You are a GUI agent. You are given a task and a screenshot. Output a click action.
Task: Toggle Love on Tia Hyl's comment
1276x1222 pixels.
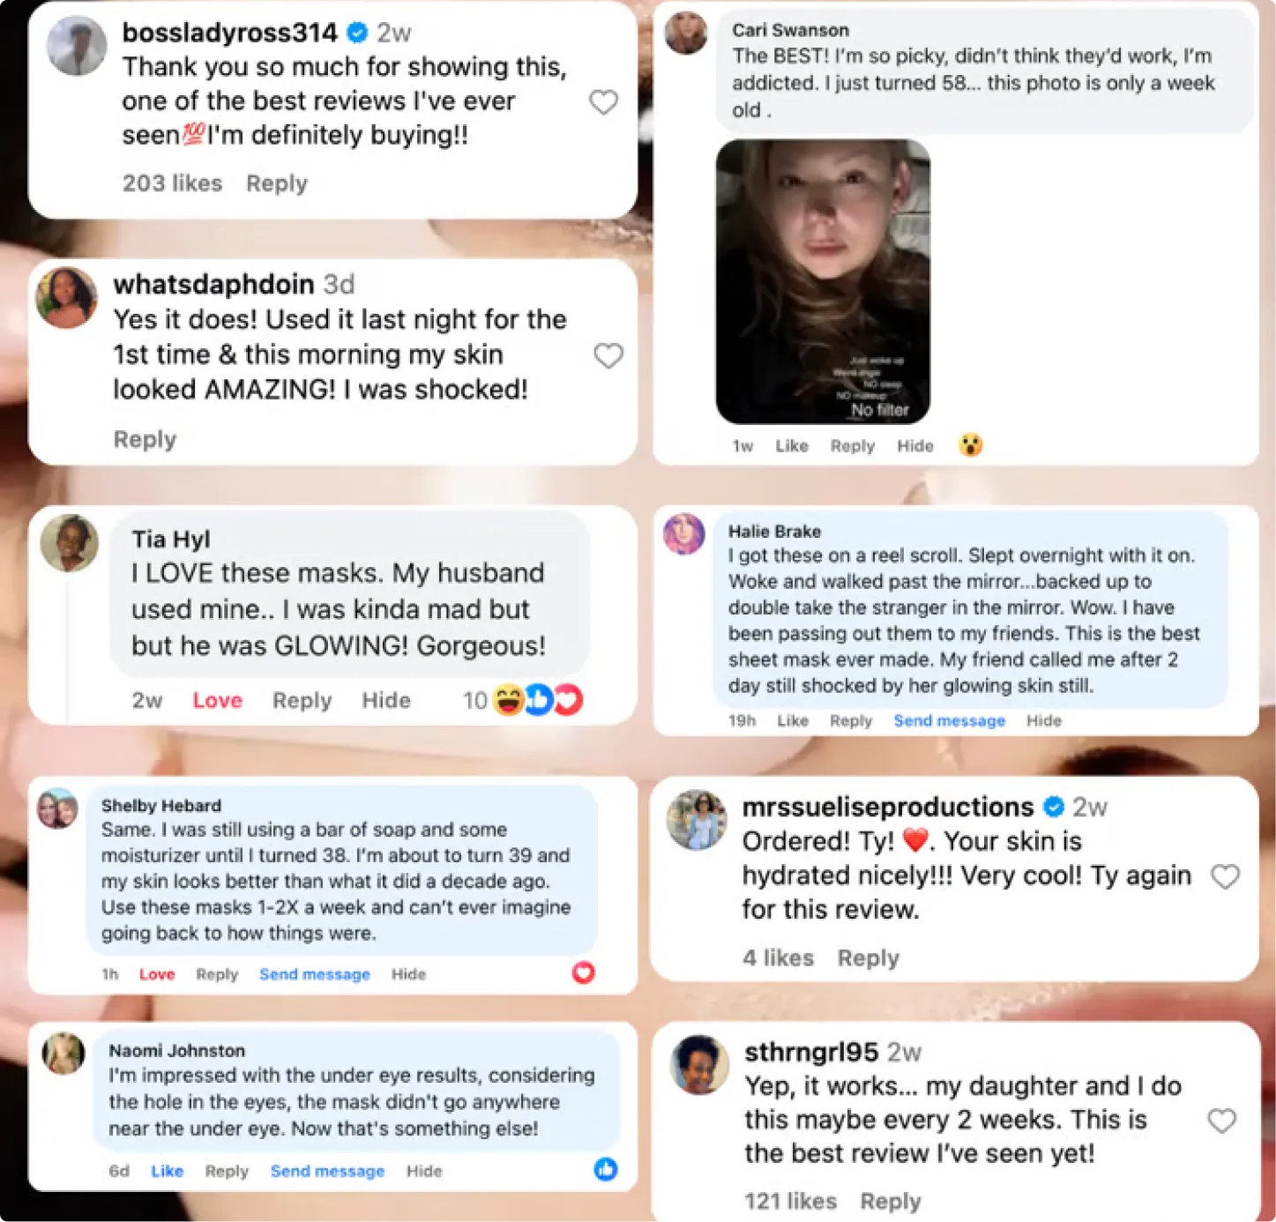pos(216,699)
